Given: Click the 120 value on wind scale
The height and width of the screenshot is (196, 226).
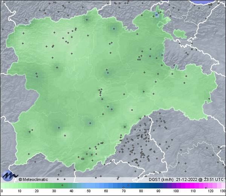Looking at the screenshot, I should click(x=211, y=191).
